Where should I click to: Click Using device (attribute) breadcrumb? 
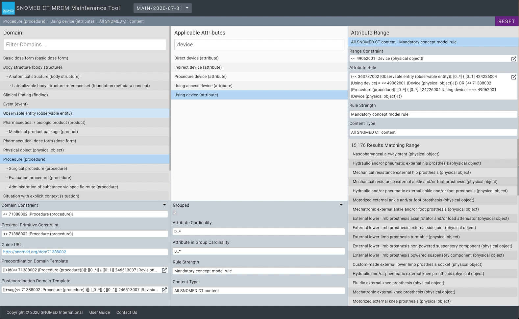pos(72,21)
